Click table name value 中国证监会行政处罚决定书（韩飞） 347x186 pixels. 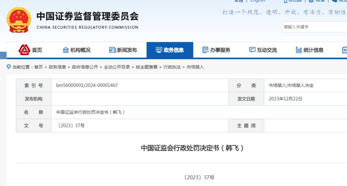91,112
